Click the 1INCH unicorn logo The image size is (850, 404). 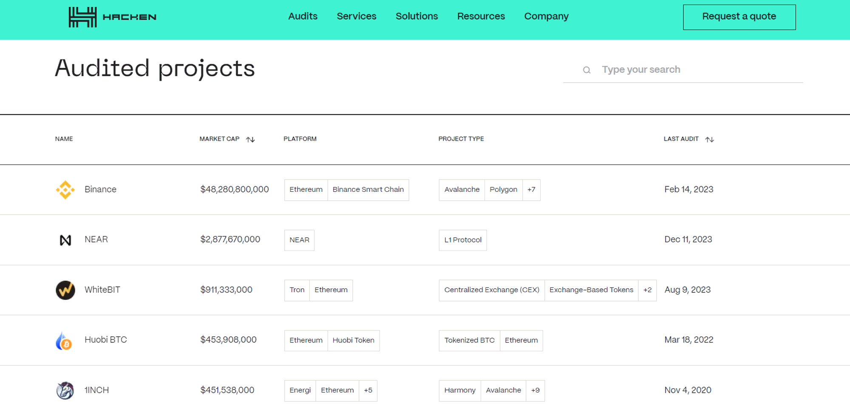coord(65,390)
